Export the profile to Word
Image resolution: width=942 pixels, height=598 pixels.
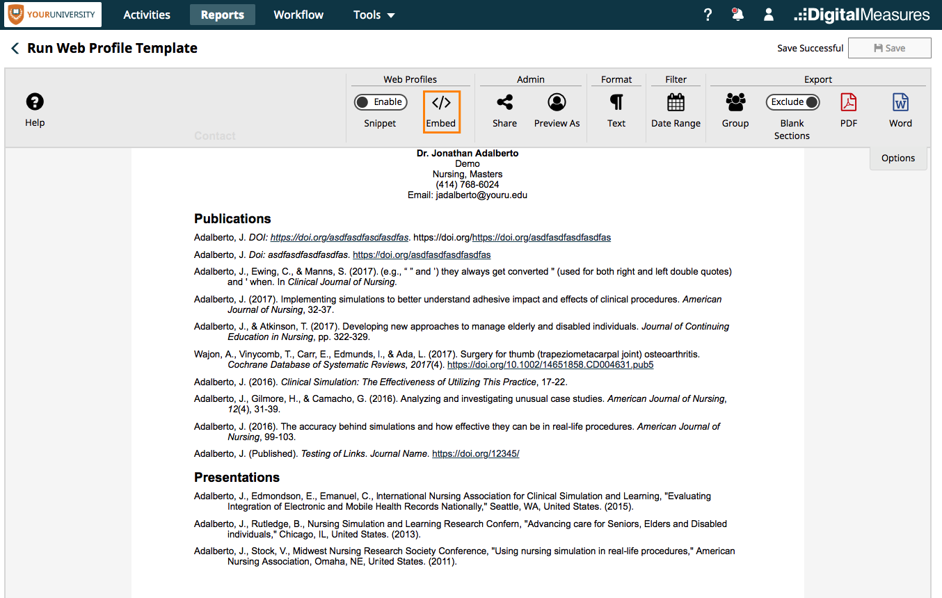[900, 103]
